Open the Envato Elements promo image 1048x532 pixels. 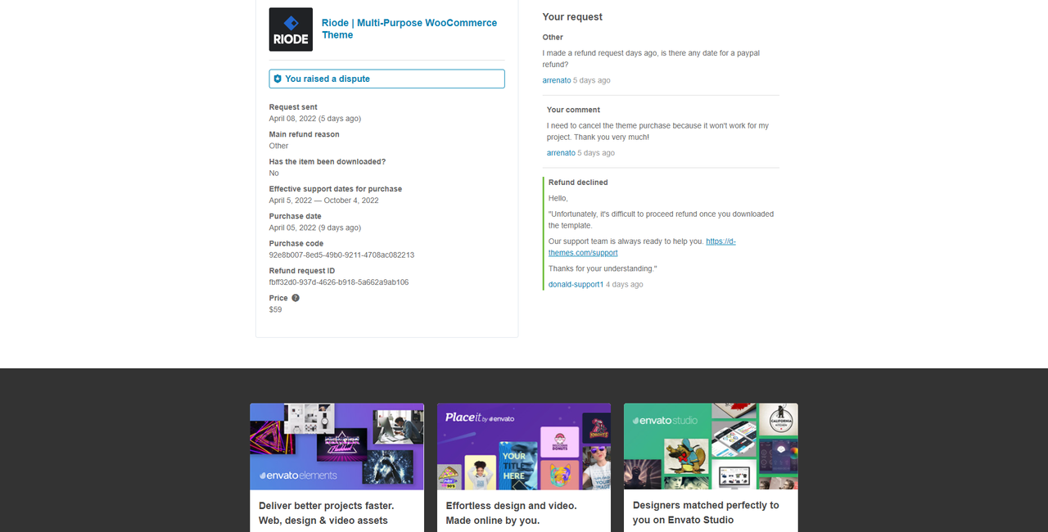coord(337,446)
